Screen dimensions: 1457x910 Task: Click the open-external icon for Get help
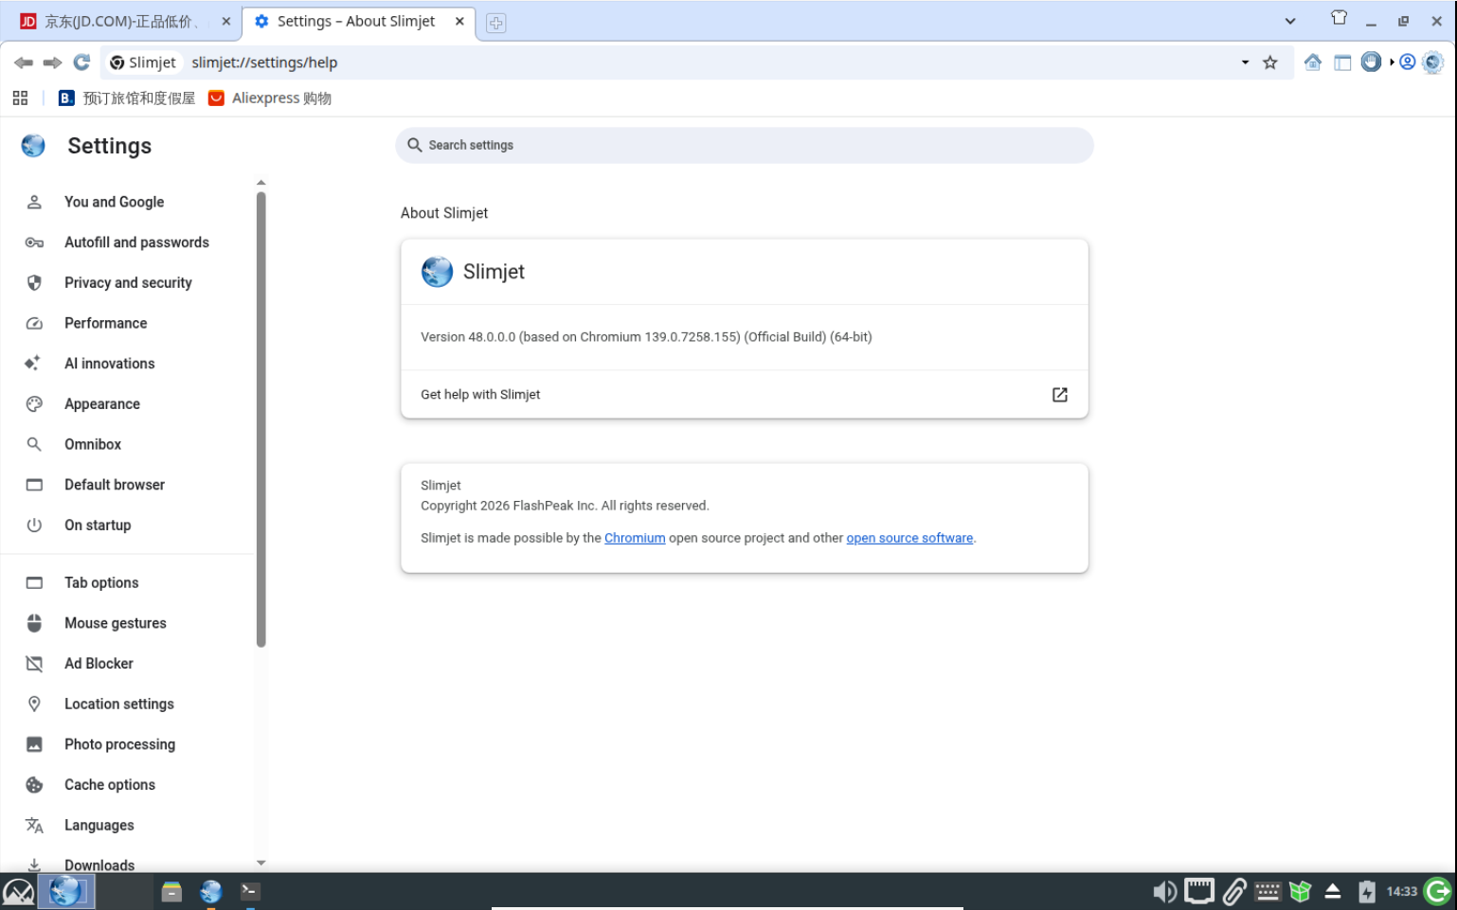pyautogui.click(x=1060, y=395)
